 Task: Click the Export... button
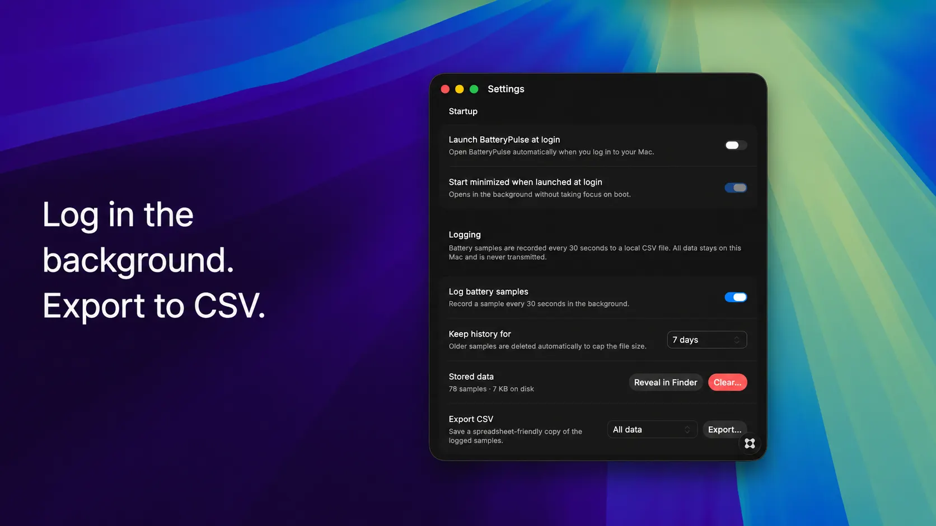tap(724, 429)
